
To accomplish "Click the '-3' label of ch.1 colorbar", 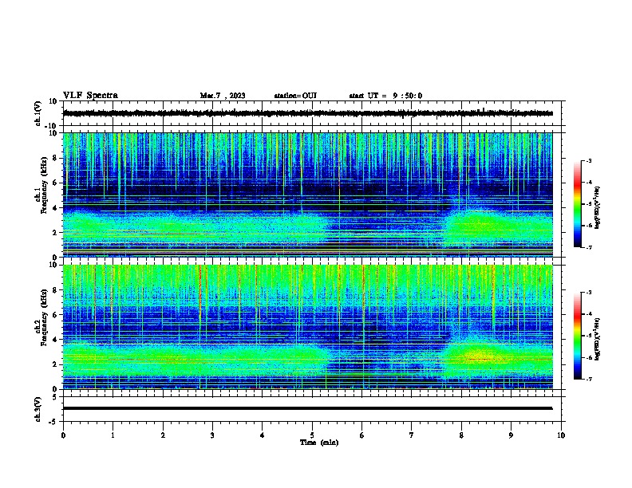I will point(589,161).
